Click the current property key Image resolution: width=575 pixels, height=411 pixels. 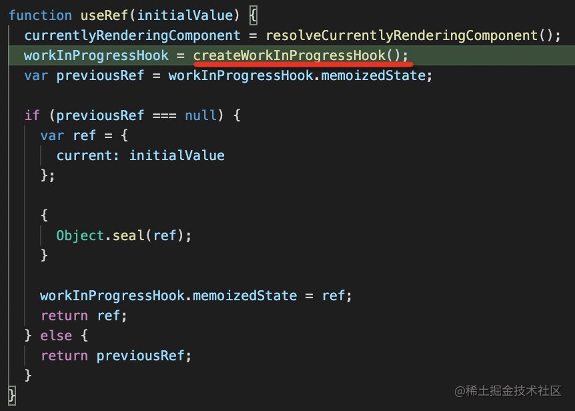pyautogui.click(x=84, y=155)
